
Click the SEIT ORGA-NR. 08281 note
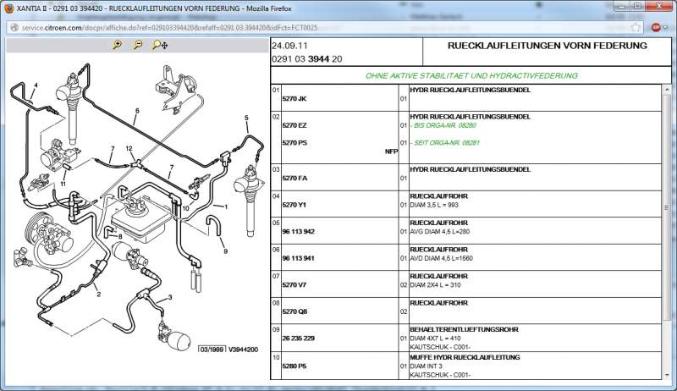click(445, 143)
